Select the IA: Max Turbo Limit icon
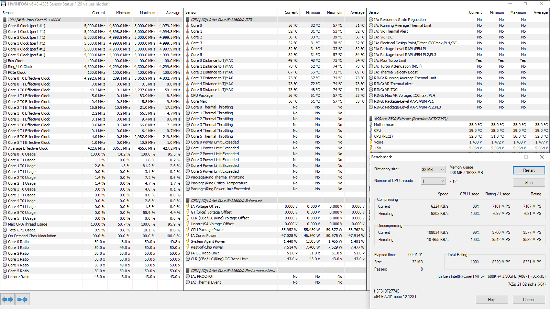Image resolution: width=550 pixels, height=309 pixels. tap(371, 60)
